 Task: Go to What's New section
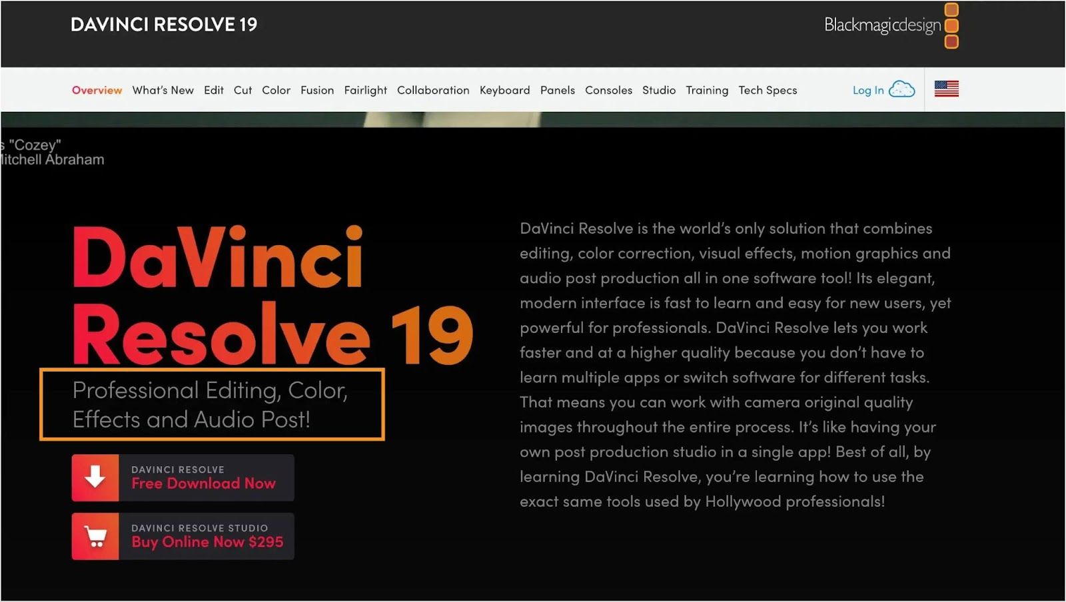(163, 90)
